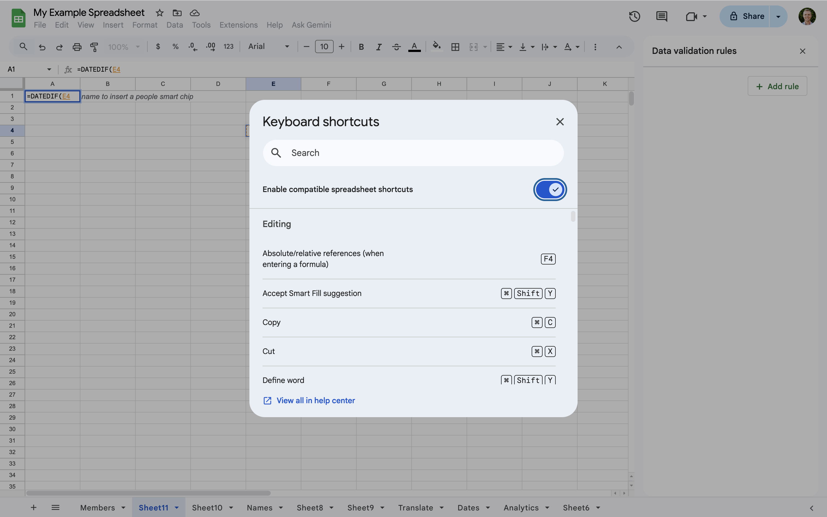Select the Paint format tool

94,47
